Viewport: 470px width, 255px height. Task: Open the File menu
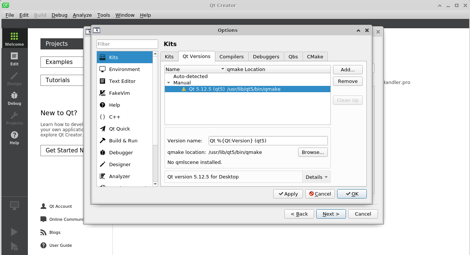click(10, 15)
